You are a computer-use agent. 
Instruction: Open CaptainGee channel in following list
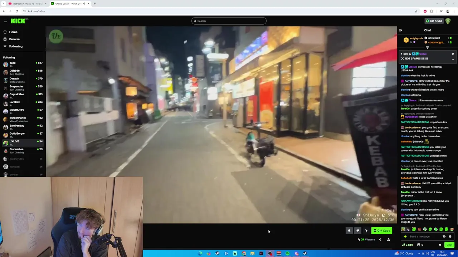[x=23, y=96]
